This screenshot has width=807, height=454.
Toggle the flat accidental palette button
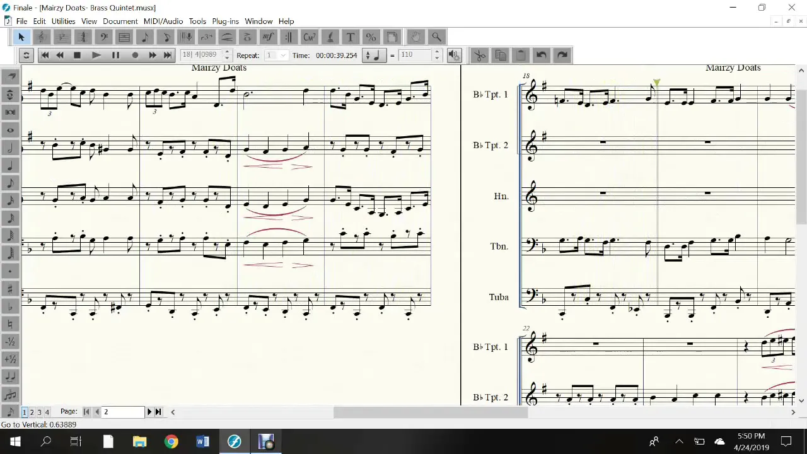10,306
